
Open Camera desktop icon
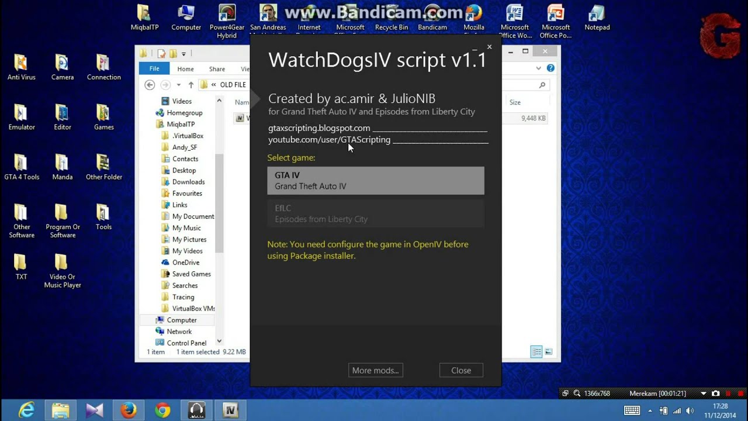tap(62, 67)
